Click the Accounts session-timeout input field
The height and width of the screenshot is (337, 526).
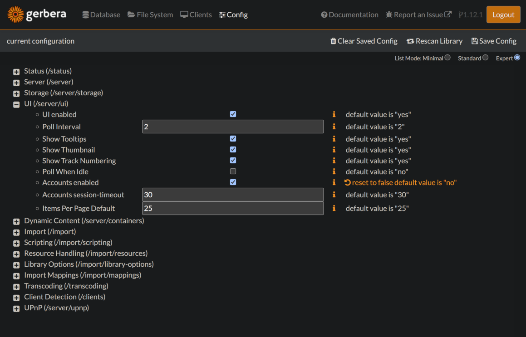[233, 195]
